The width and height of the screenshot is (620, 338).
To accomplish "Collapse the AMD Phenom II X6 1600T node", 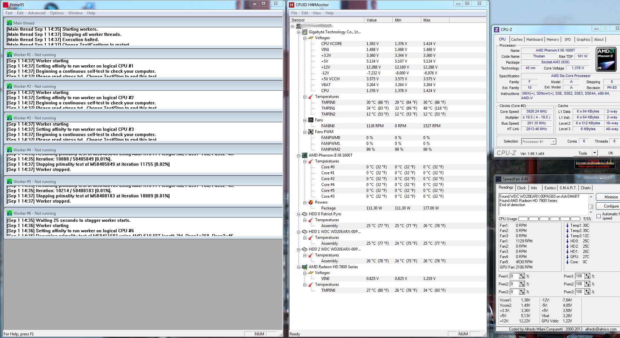I will coord(298,155).
